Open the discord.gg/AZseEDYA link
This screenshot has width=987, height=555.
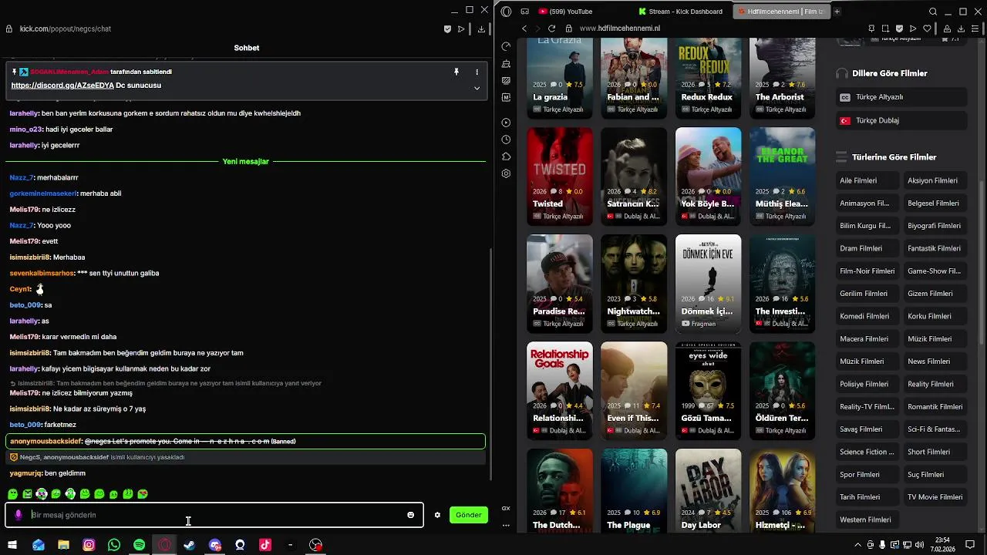[x=62, y=85]
